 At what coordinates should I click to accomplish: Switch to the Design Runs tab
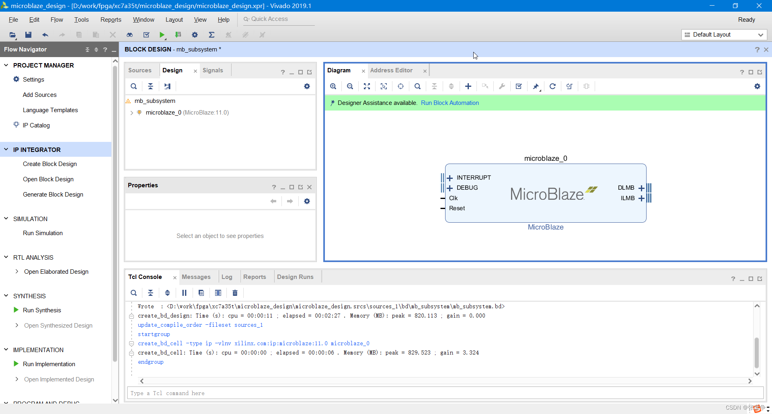pos(295,277)
